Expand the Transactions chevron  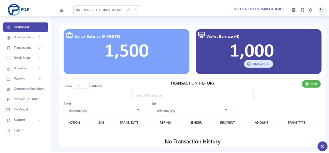[x=40, y=48]
